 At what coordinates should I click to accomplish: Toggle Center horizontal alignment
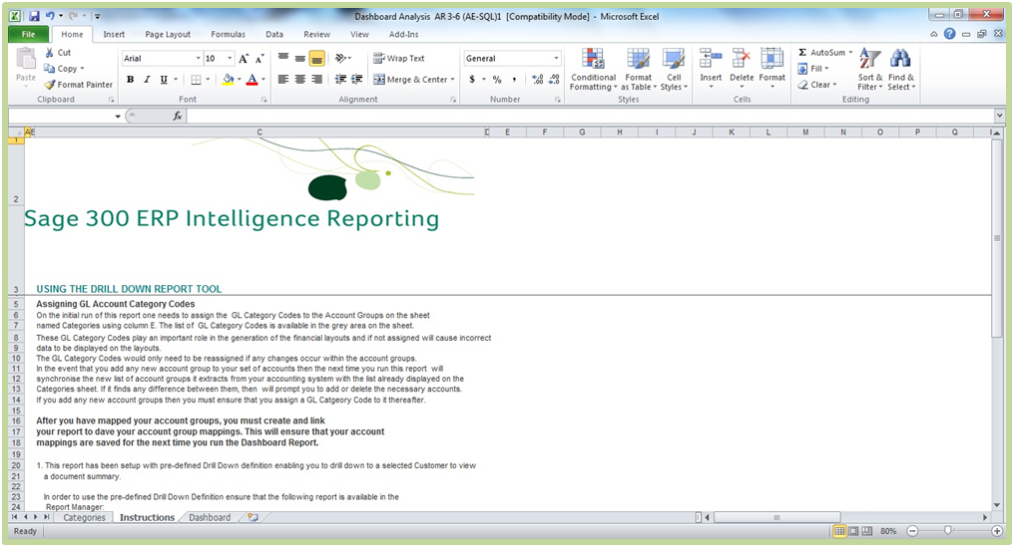click(299, 80)
